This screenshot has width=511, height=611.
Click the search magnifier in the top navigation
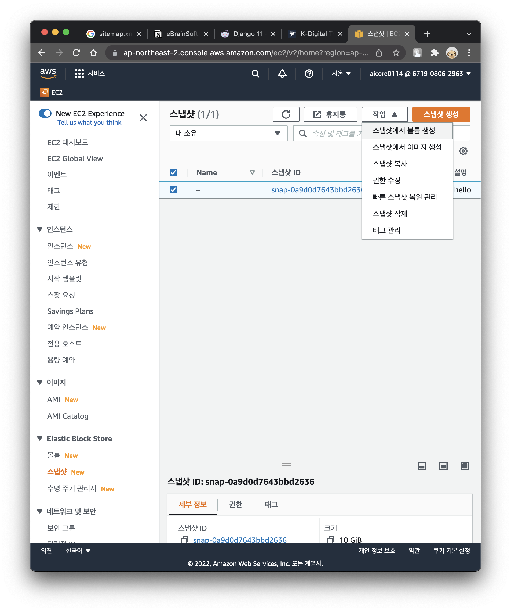255,74
